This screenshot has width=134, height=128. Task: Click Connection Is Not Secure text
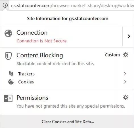click(x=41, y=41)
